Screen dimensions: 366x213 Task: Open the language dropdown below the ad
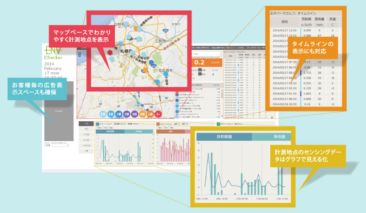click(57, 145)
